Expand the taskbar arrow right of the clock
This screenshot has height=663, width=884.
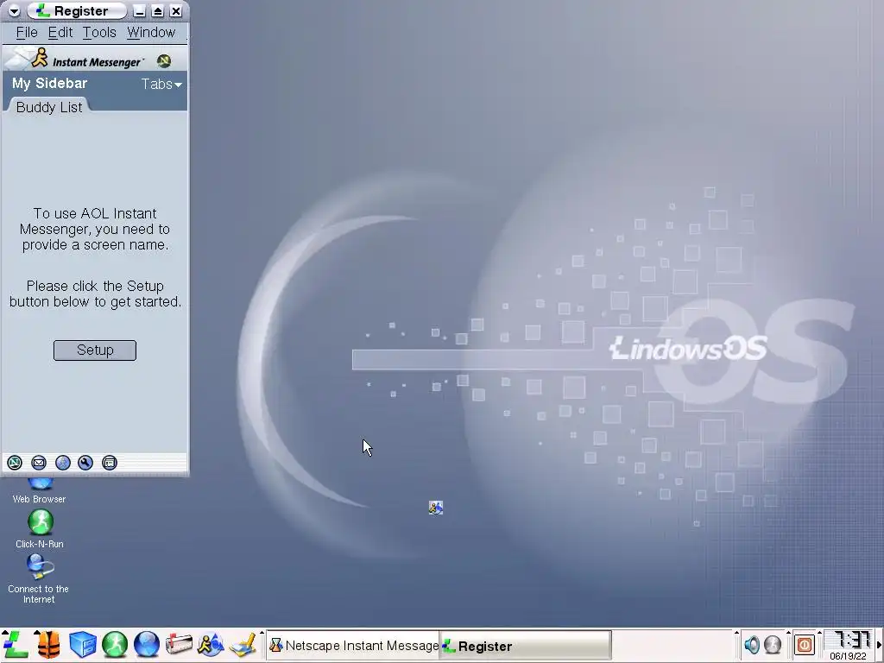click(878, 644)
